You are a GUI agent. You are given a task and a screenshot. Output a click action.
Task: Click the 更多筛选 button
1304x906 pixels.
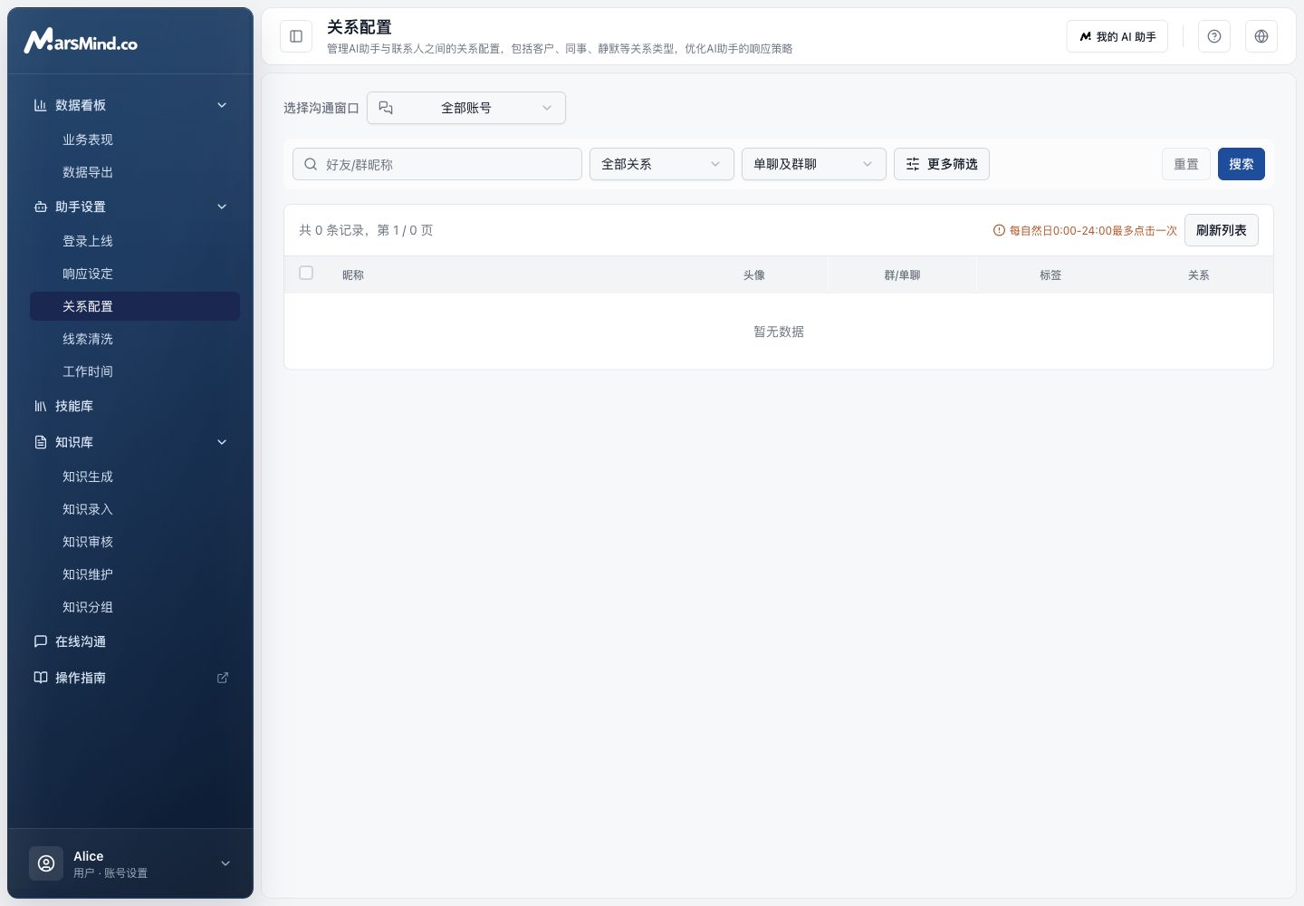click(x=942, y=164)
